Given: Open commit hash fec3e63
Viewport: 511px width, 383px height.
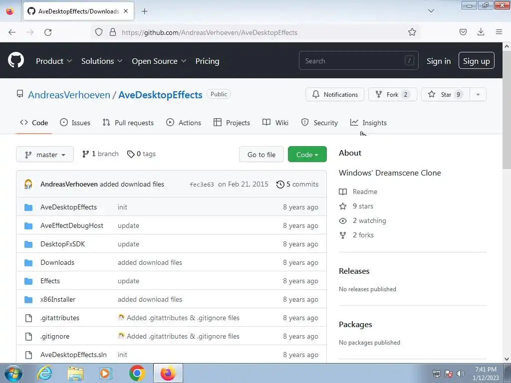Looking at the screenshot, I should pos(202,185).
